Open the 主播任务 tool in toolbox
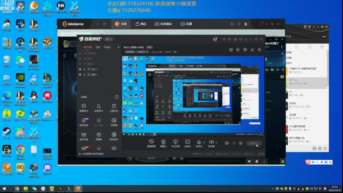 click(x=114, y=108)
